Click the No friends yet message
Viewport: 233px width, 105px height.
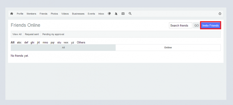click(20, 56)
